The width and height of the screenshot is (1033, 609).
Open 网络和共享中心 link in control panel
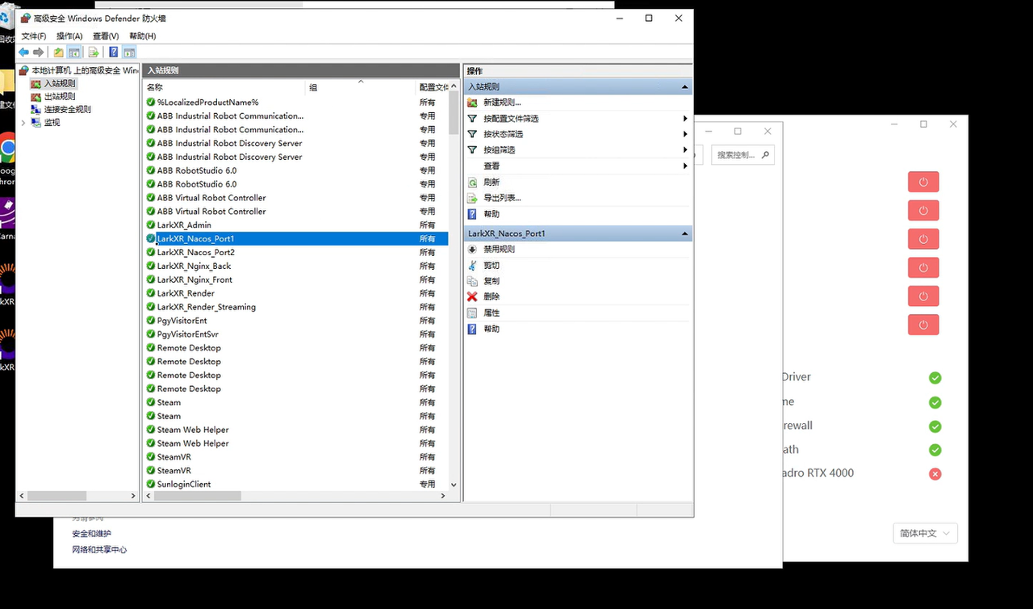click(99, 550)
